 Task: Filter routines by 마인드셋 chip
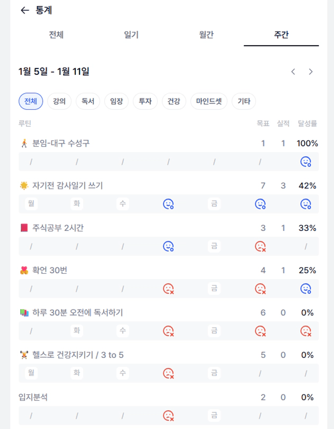(x=209, y=101)
